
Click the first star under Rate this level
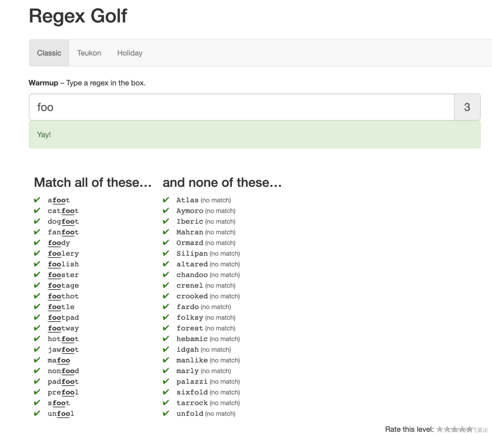[x=440, y=429]
